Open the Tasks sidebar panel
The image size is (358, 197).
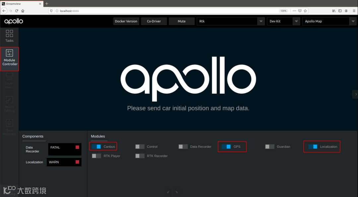pos(9,36)
